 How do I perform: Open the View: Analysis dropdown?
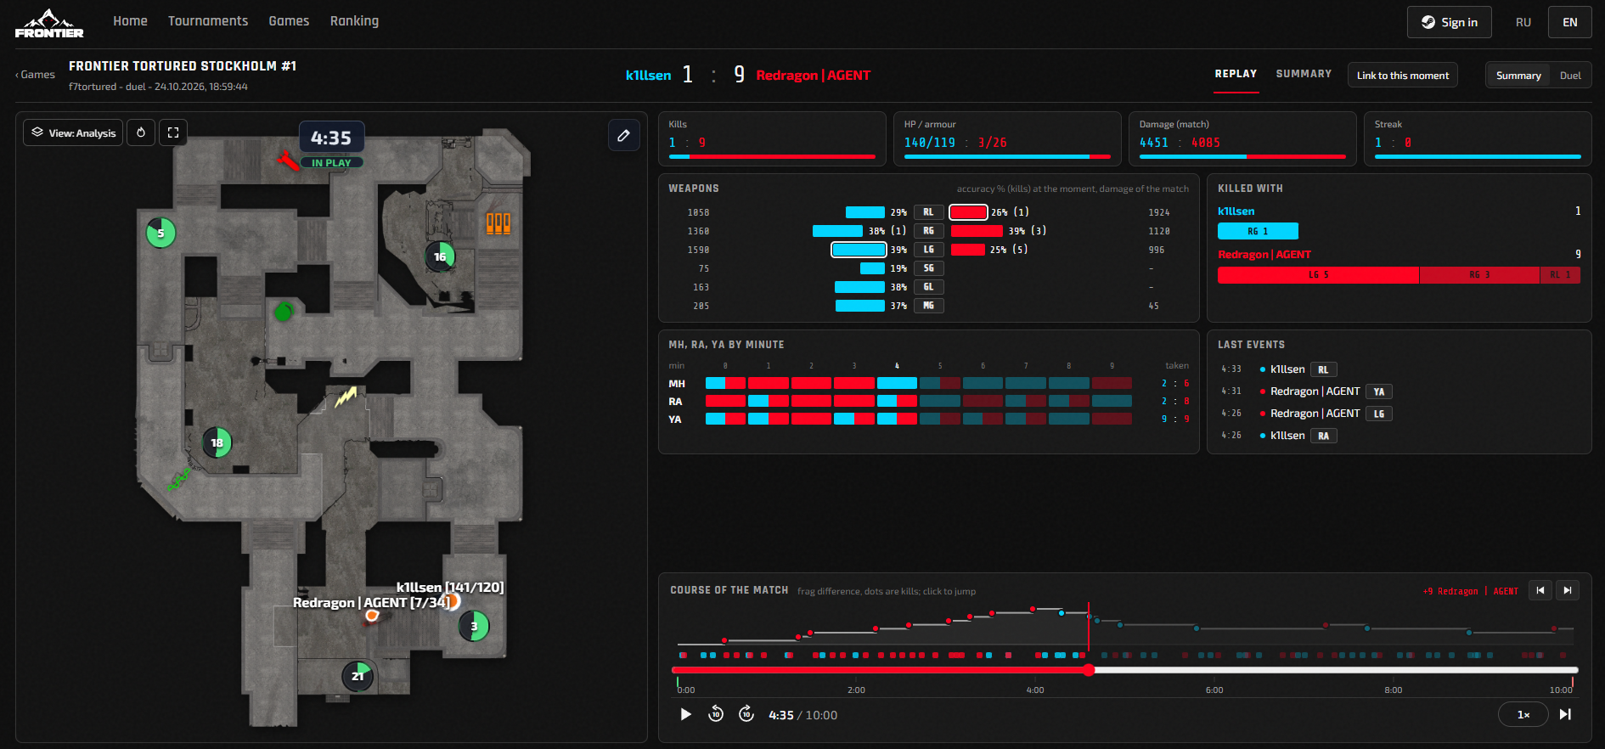pos(73,132)
